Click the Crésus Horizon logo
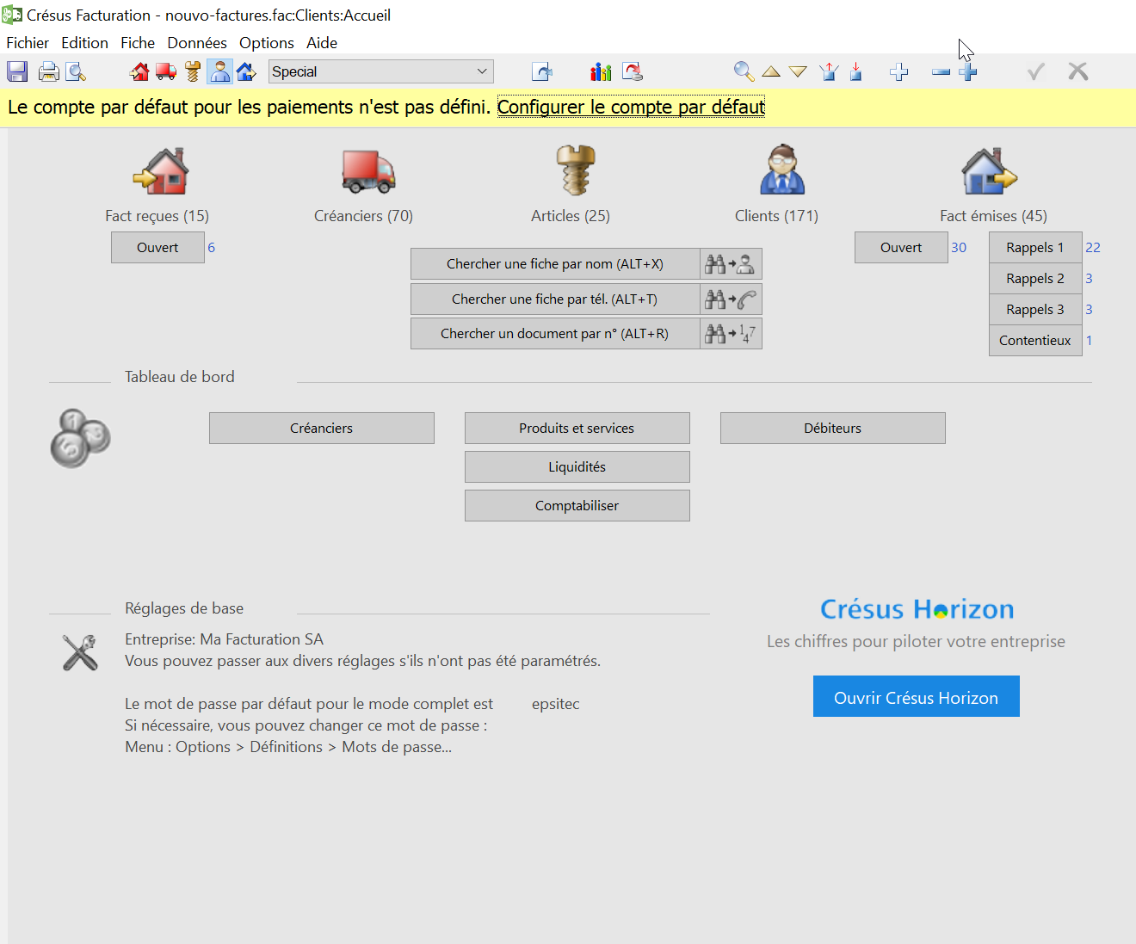This screenshot has height=944, width=1136. (917, 608)
